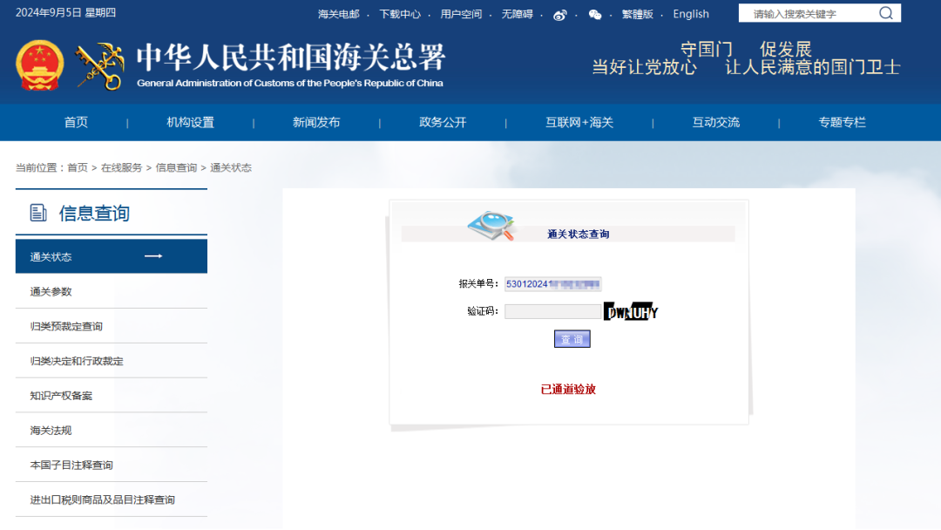Viewport: 941px width, 530px height.
Task: Click the Weibo icon in top bar
Action: pyautogui.click(x=560, y=15)
